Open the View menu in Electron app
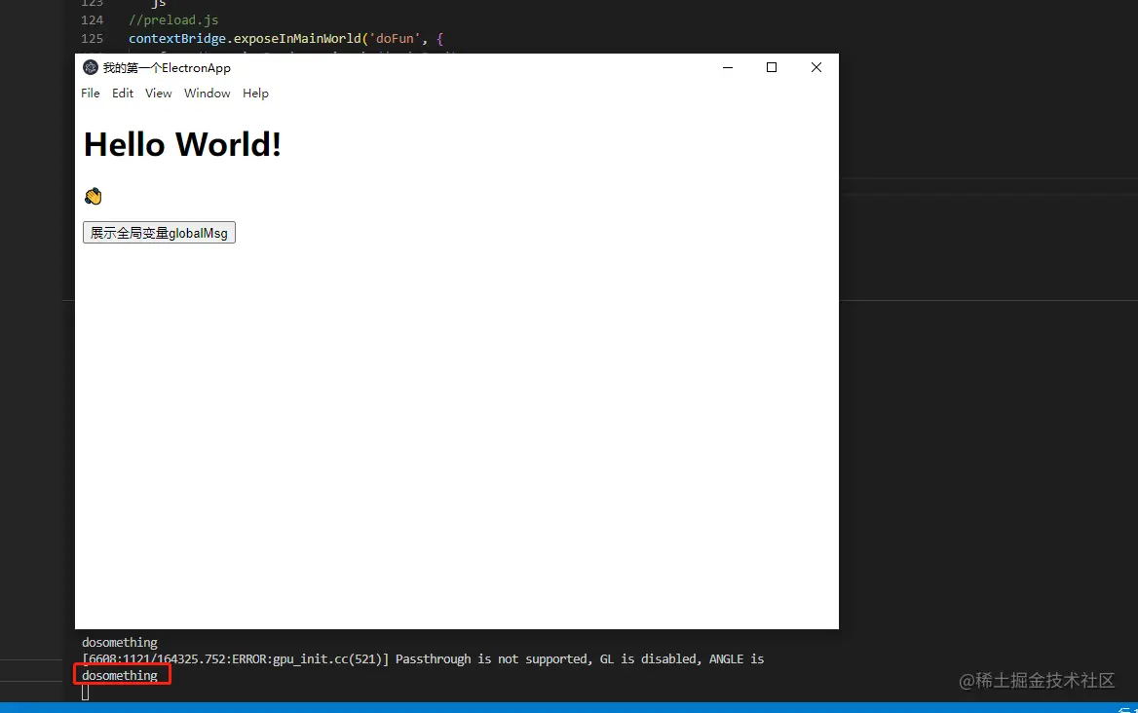 point(158,93)
